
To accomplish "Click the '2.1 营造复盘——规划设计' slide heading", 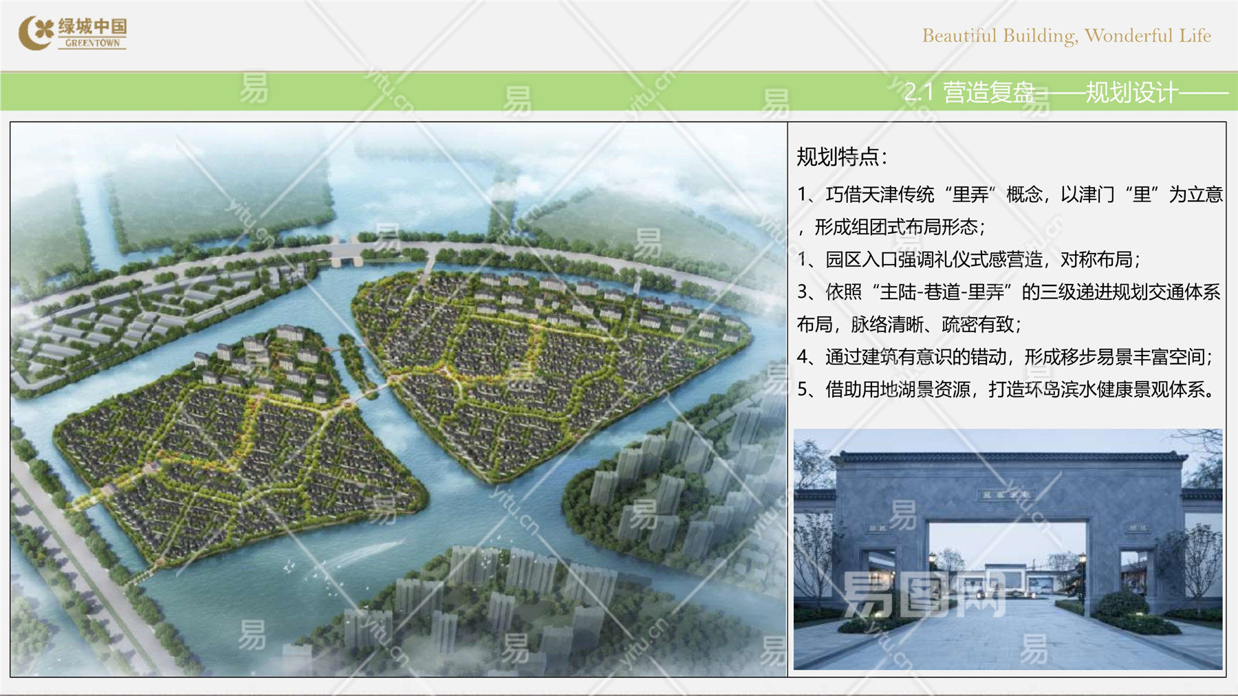I will [x=1065, y=92].
